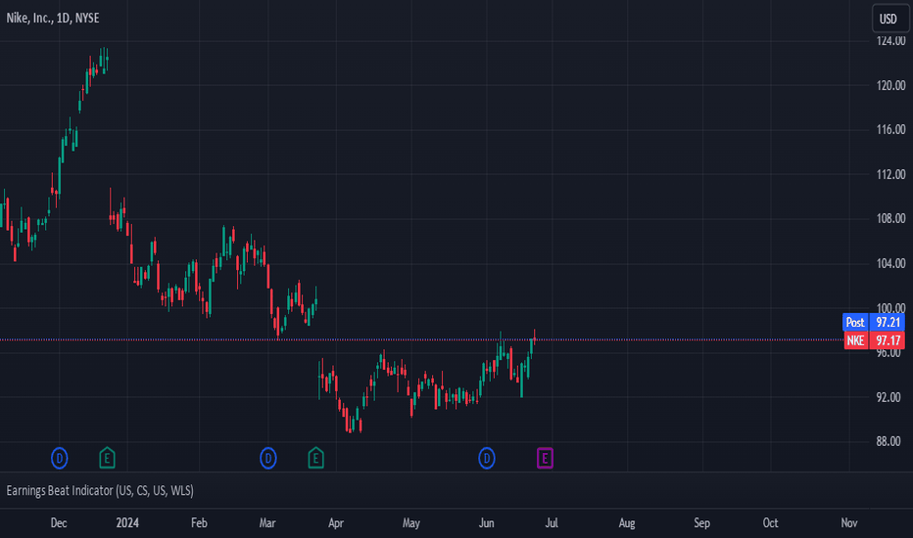The width and height of the screenshot is (913, 538).
Task: Click the 108.00 price axis label
Action: click(890, 219)
